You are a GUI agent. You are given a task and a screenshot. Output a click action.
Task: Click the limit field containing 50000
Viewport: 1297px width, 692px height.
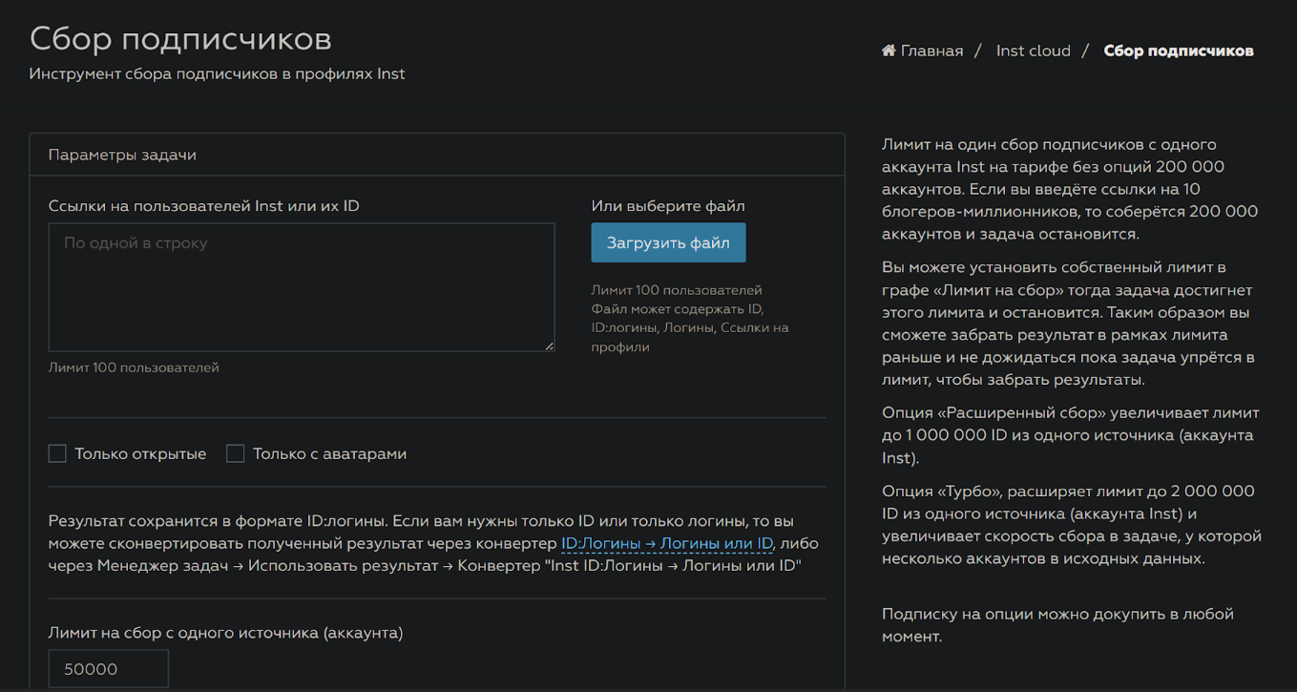(108, 669)
